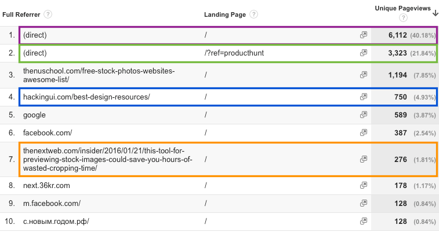Click the m.facebook.com/ referrer entry
Image resolution: width=439 pixels, height=232 pixels.
(52, 203)
